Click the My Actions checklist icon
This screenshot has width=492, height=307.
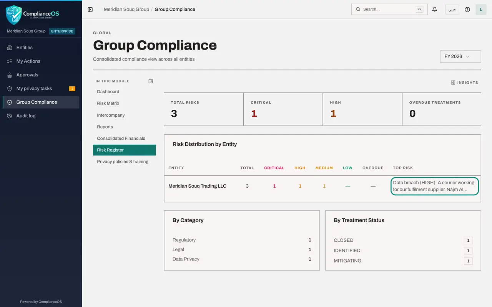[10, 61]
